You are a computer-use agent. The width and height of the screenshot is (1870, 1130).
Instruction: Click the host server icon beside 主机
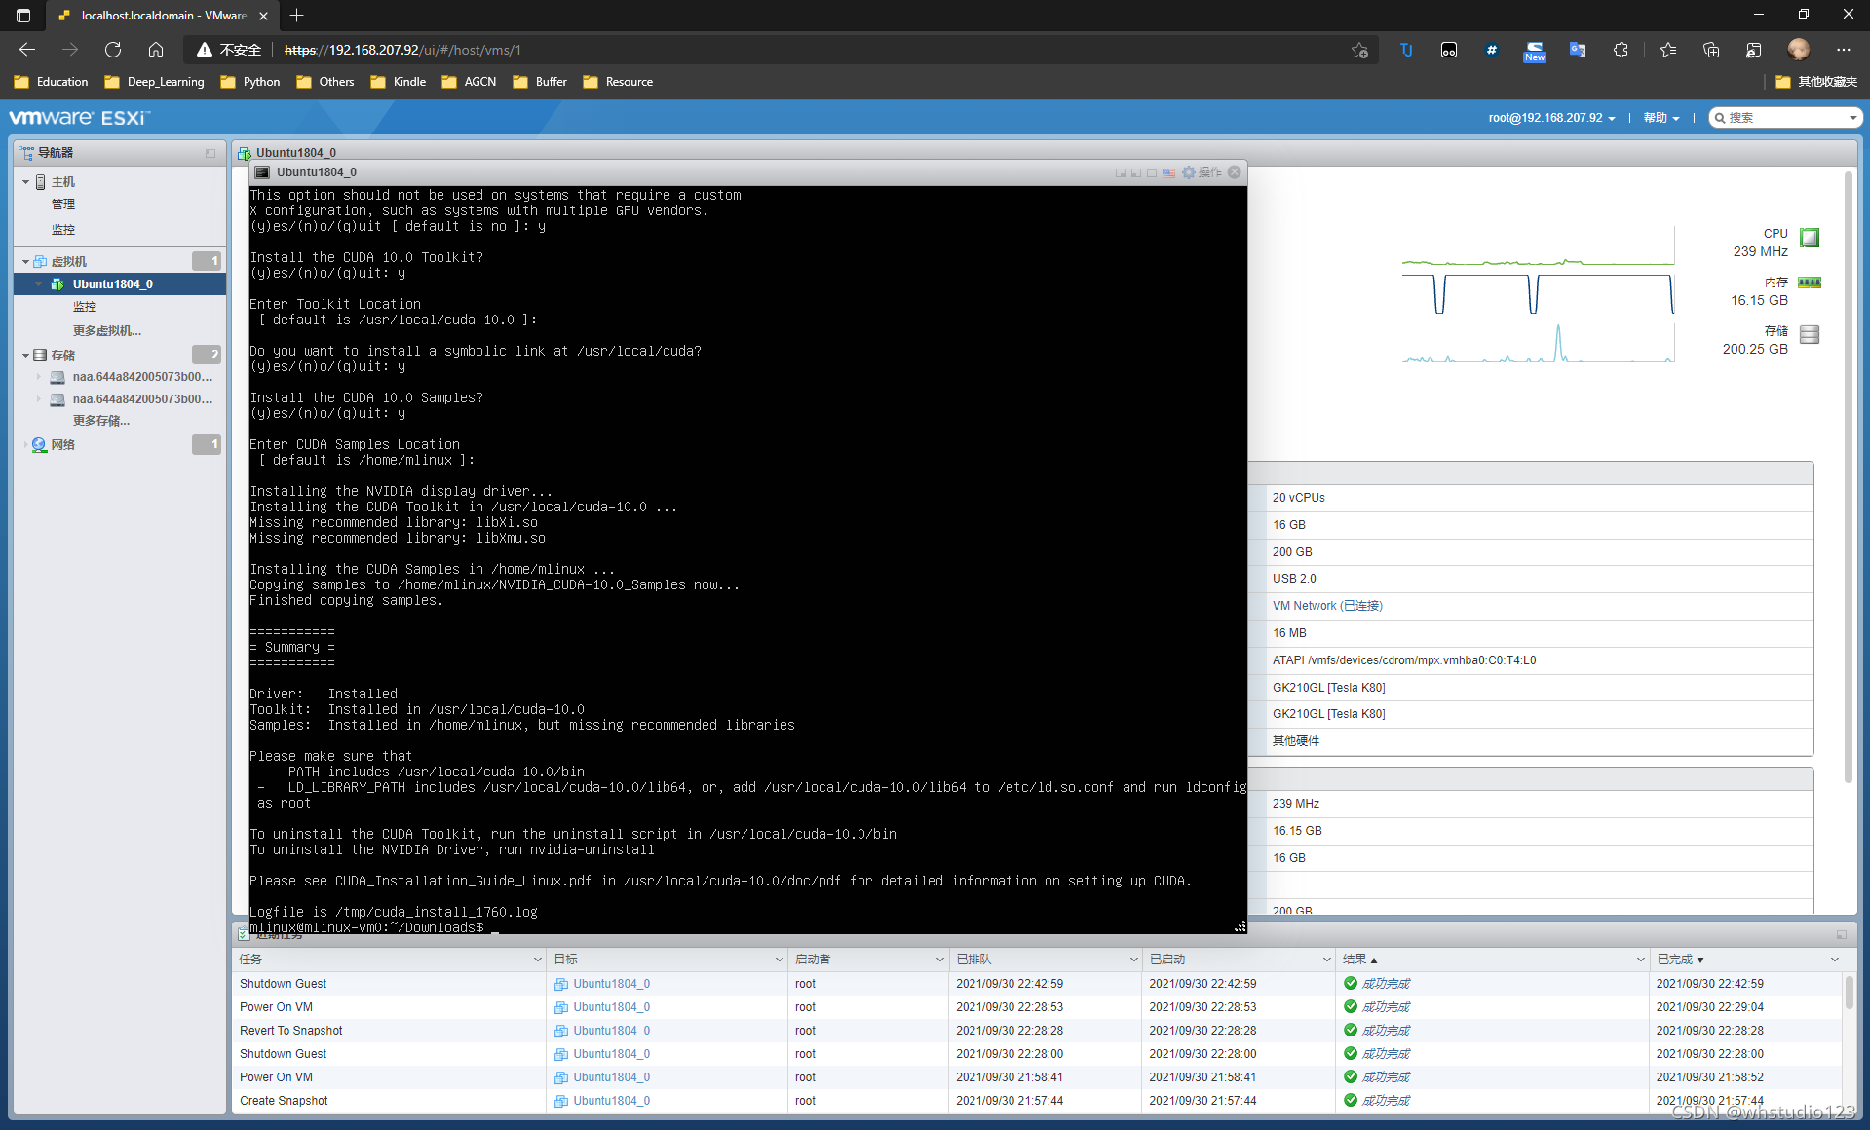point(41,182)
